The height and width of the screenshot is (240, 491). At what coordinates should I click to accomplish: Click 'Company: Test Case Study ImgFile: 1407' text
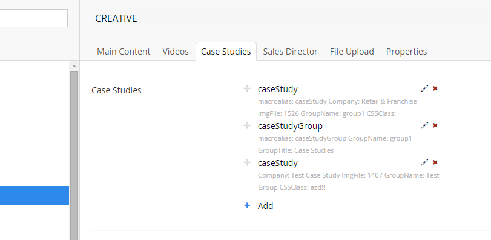[x=320, y=175]
